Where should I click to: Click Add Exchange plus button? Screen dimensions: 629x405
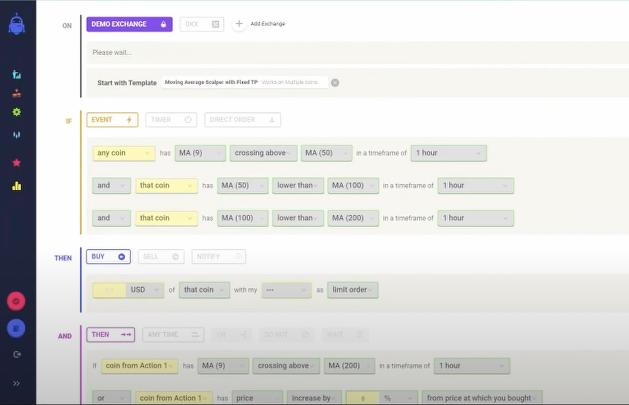(239, 24)
